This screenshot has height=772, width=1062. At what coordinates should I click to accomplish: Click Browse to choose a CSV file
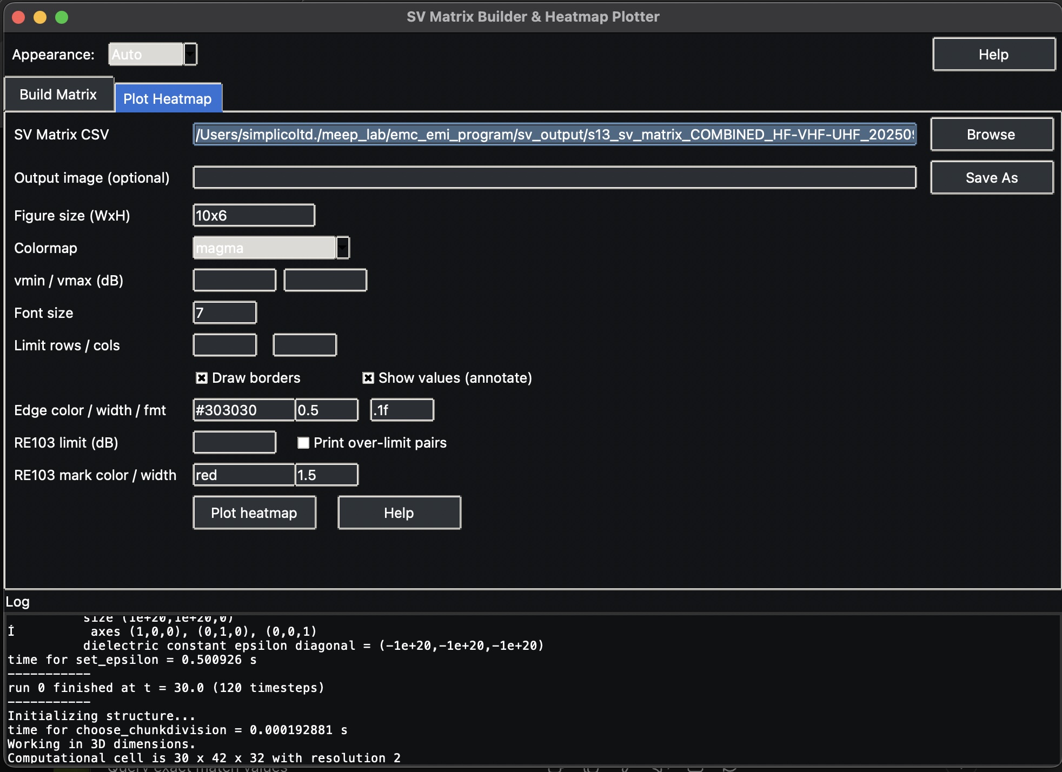(992, 134)
